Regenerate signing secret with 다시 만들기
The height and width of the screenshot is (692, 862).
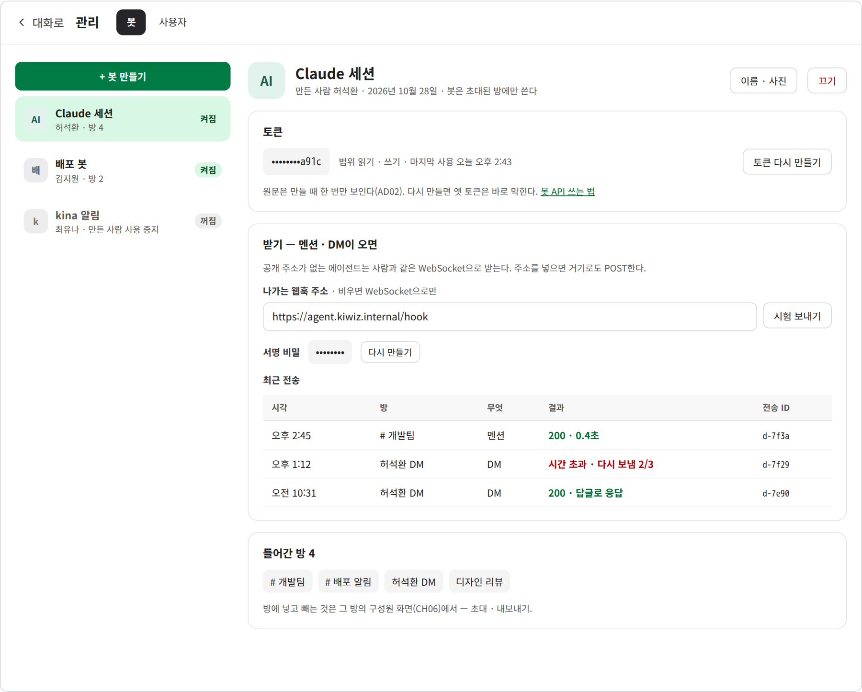tap(390, 352)
